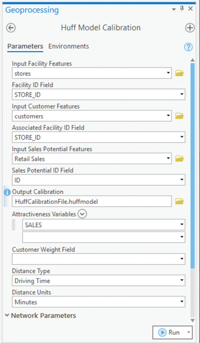The width and height of the screenshot is (200, 343).
Task: Click the back arrow icon
Action: pos(11,28)
